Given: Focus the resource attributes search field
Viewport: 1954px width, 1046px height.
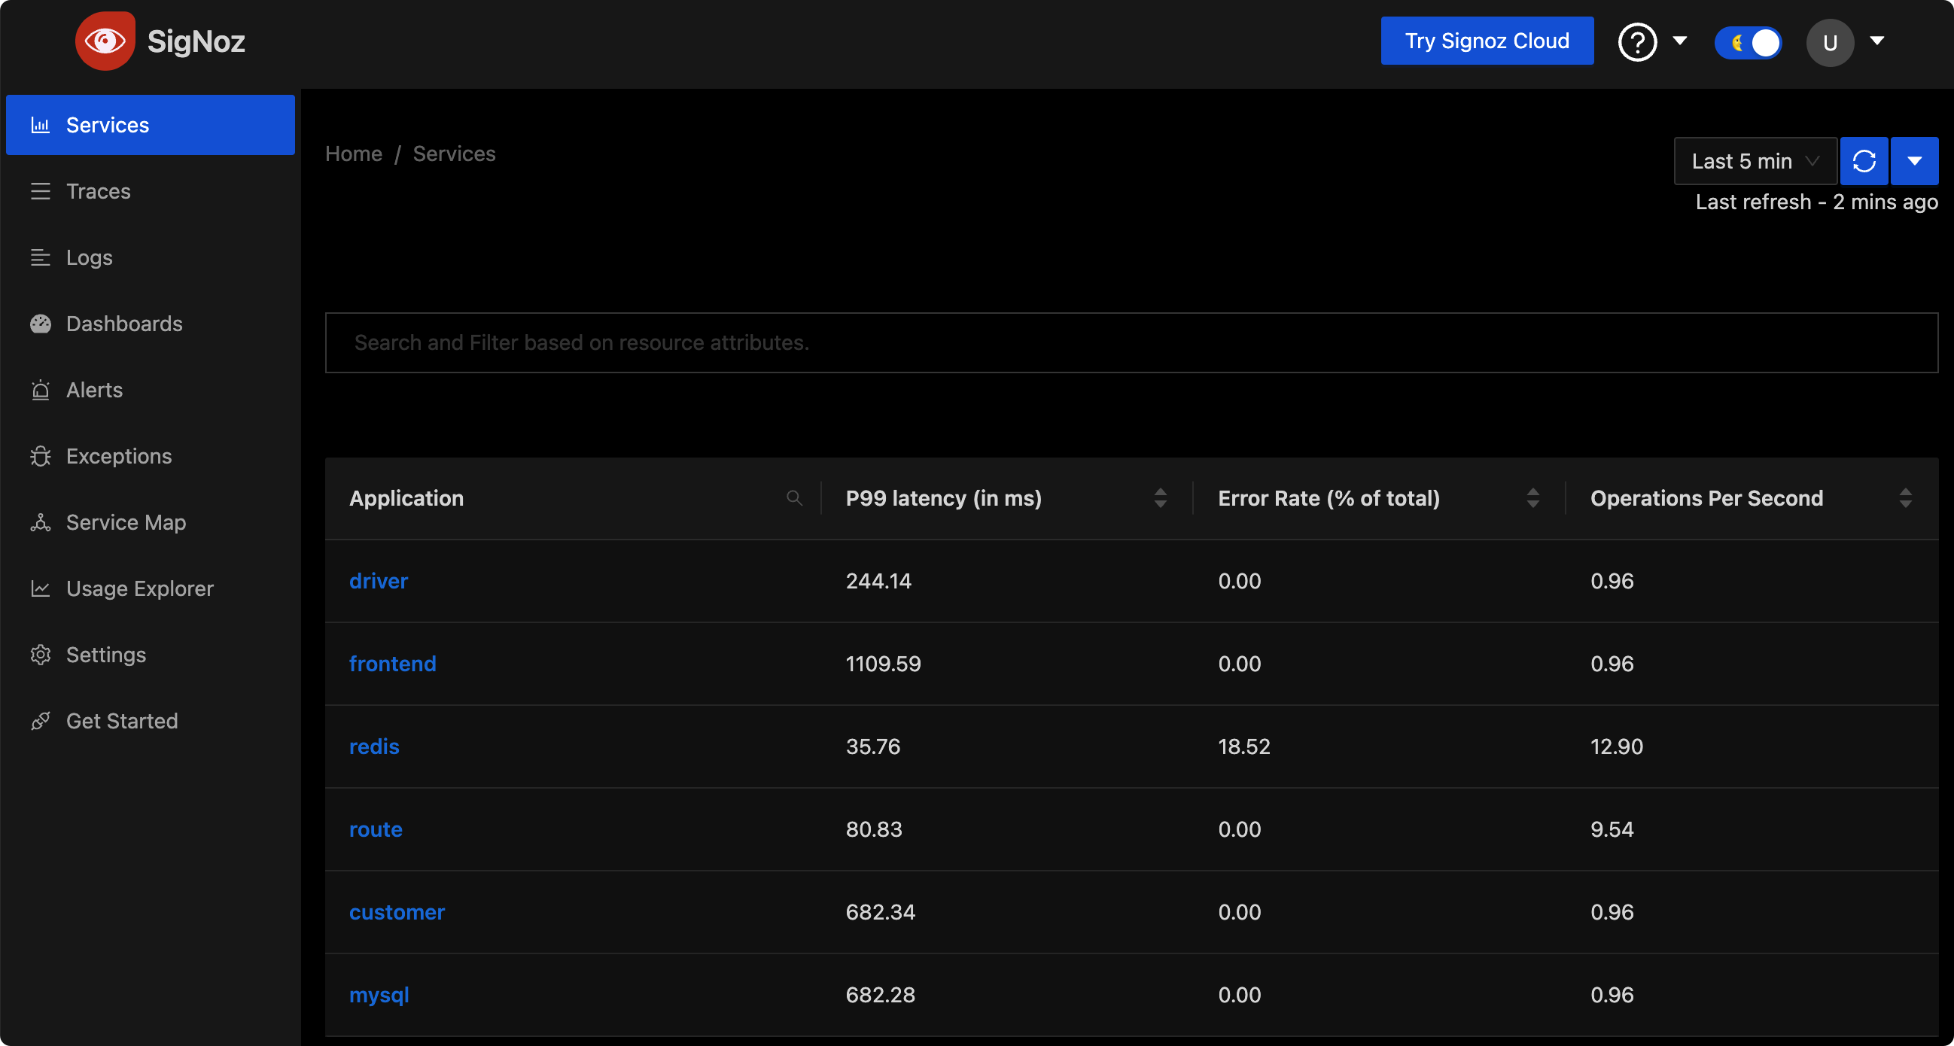Looking at the screenshot, I should click(x=1131, y=343).
